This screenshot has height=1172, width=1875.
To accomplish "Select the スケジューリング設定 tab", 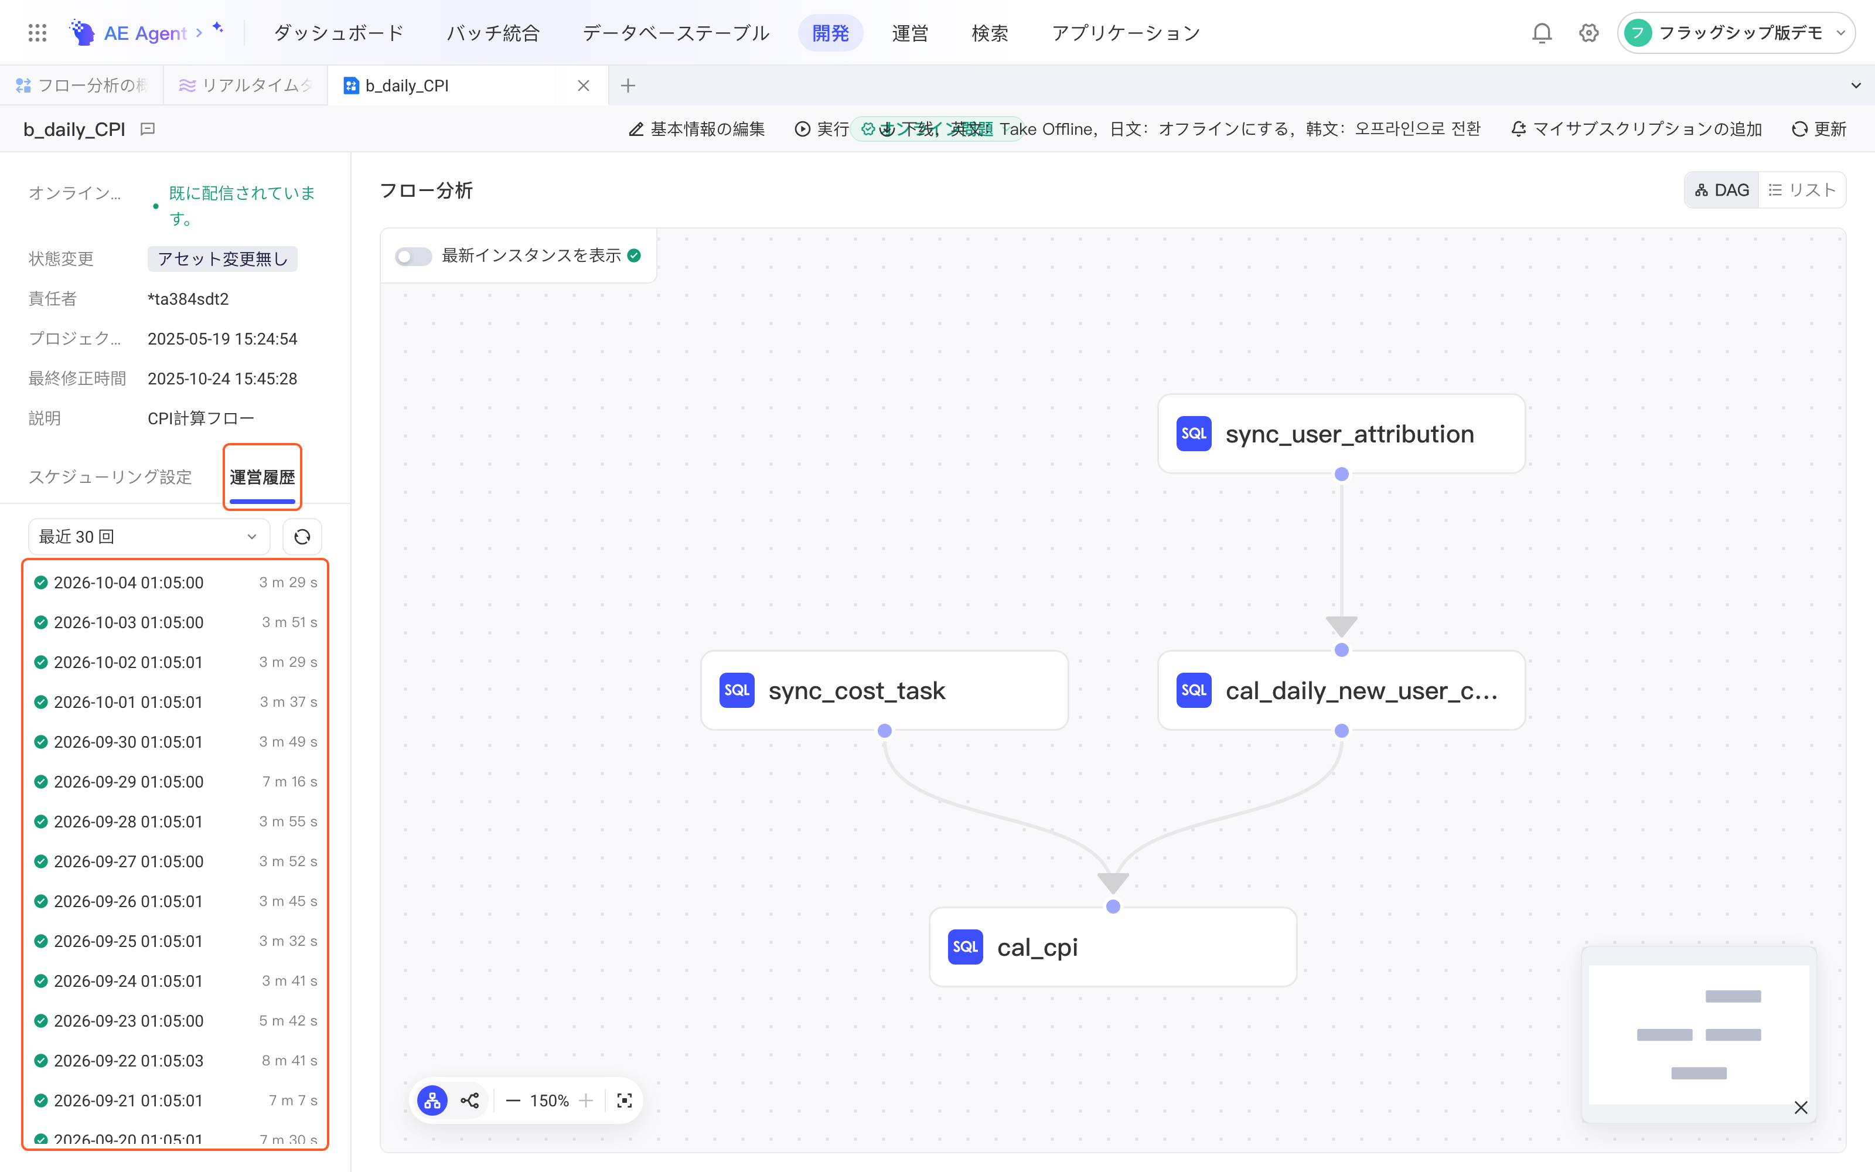I will (x=110, y=476).
